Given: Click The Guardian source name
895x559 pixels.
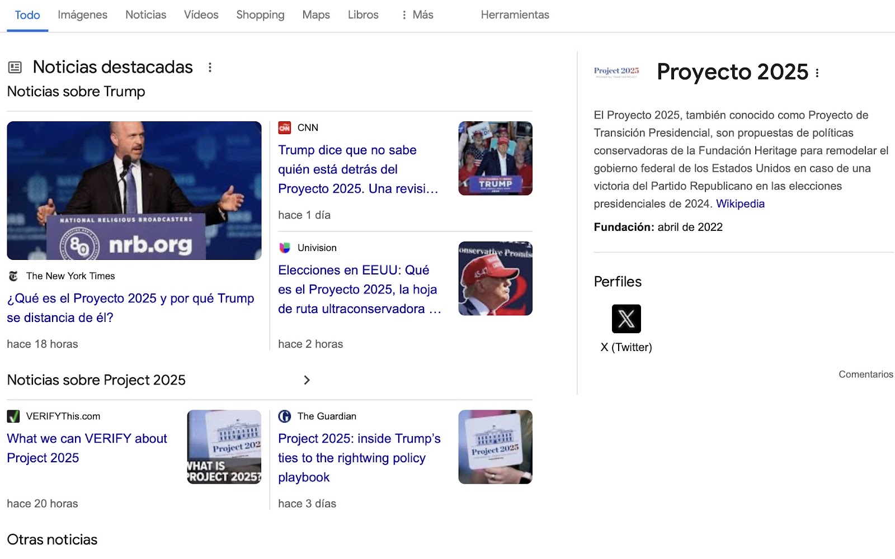Looking at the screenshot, I should pyautogui.click(x=327, y=416).
